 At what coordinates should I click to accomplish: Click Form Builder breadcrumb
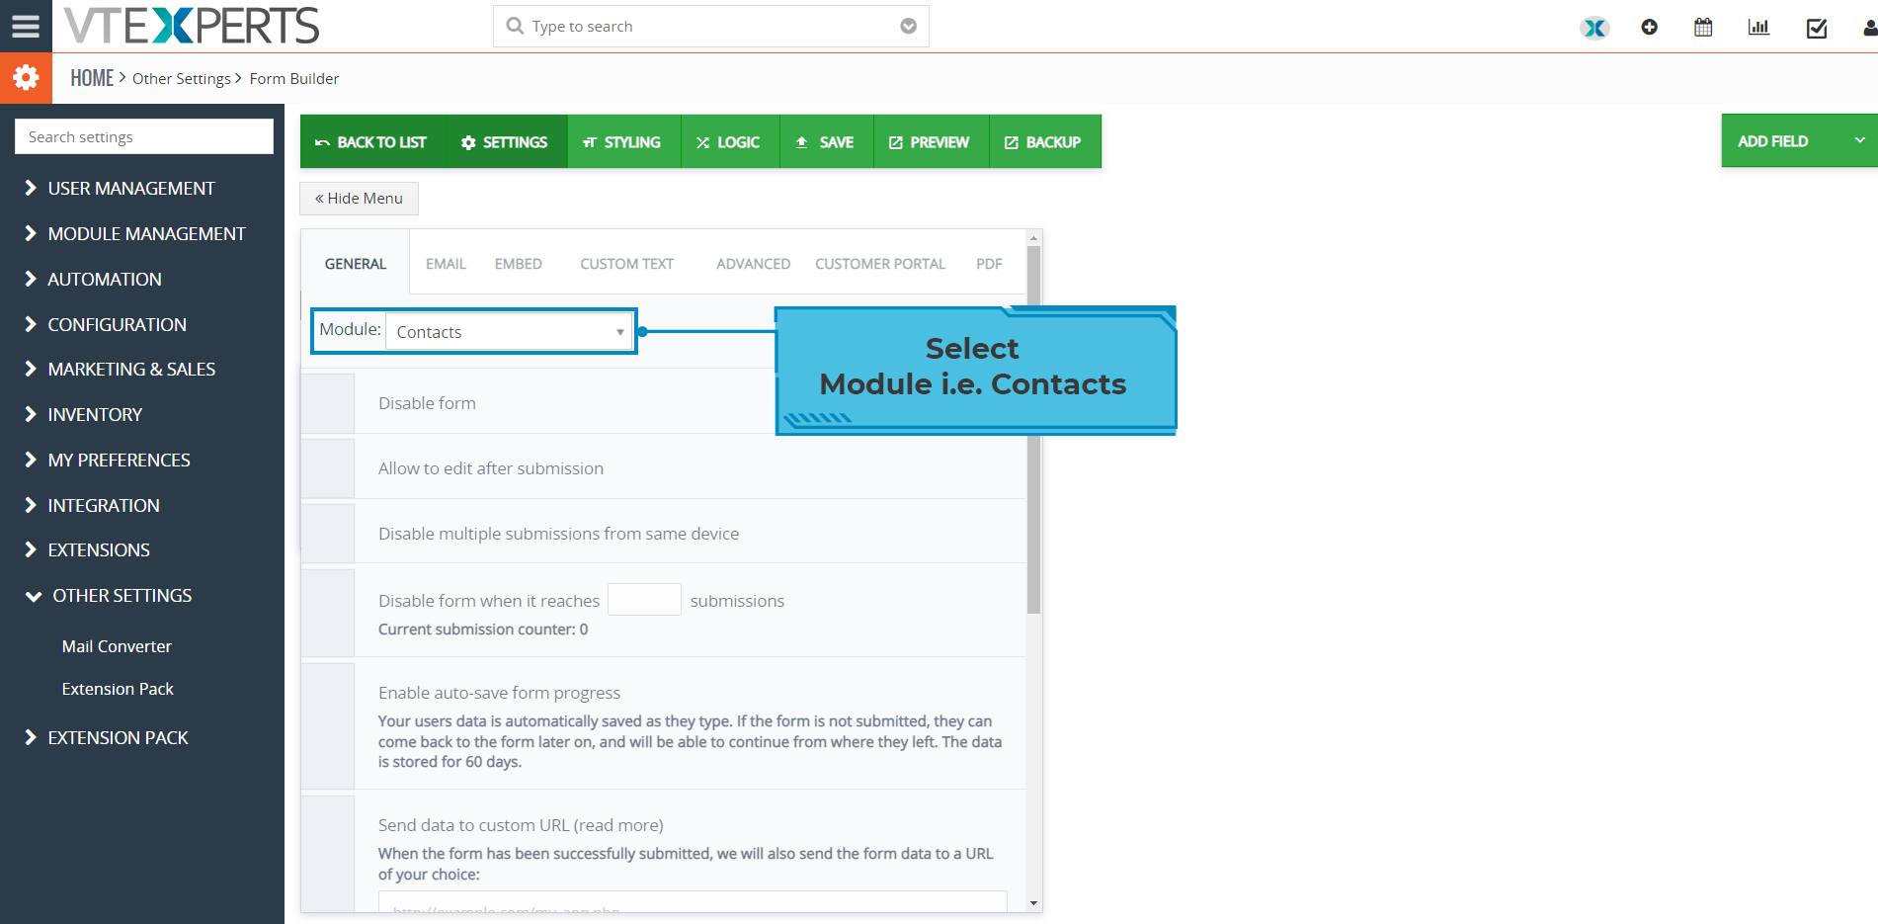tap(294, 79)
